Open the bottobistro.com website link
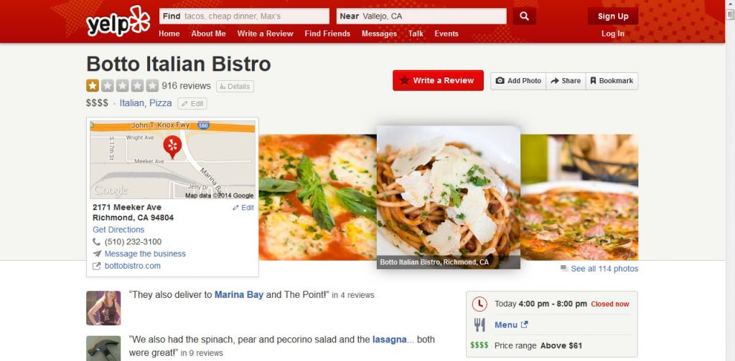The image size is (735, 361). tap(132, 266)
